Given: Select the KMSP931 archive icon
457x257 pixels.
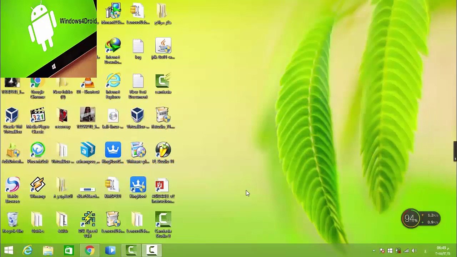Looking at the screenshot, I should click(113, 188).
